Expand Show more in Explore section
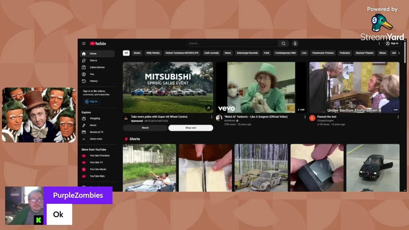The width and height of the screenshot is (409, 230). tap(97, 139)
